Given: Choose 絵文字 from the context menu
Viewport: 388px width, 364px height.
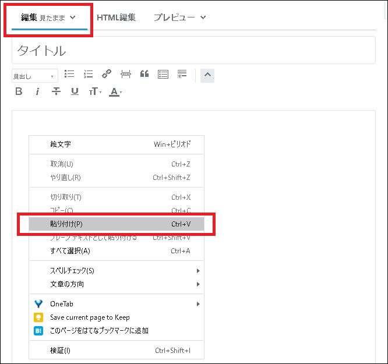Looking at the screenshot, I should (x=117, y=144).
